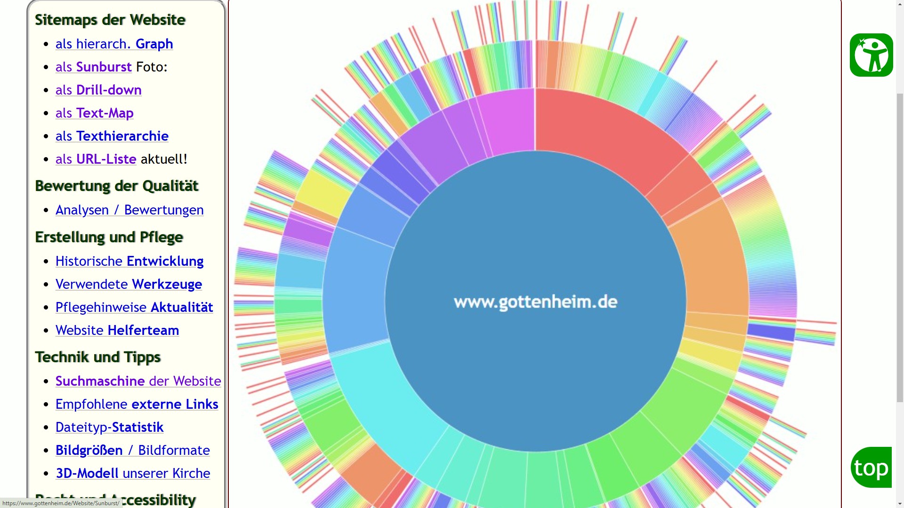Open 'Suchmaschine der Website' link

(x=138, y=381)
